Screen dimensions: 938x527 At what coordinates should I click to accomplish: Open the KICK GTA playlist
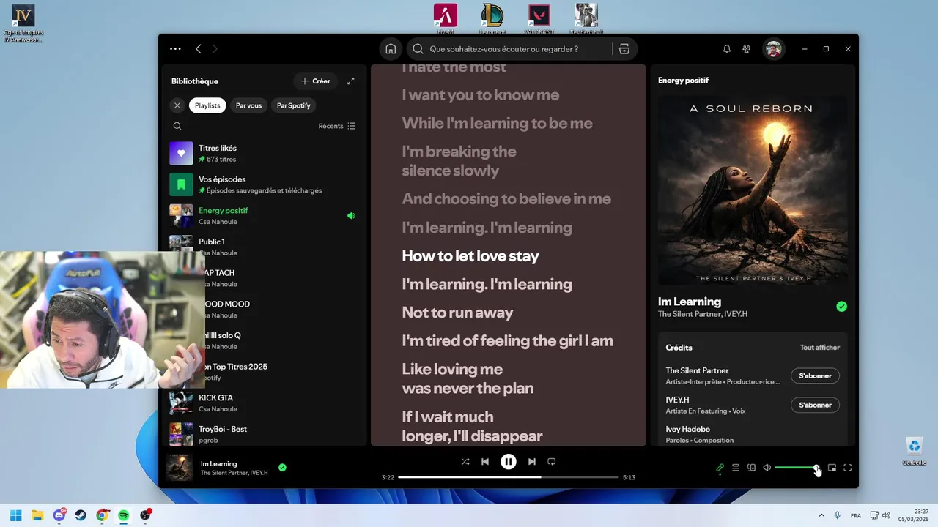[264, 403]
